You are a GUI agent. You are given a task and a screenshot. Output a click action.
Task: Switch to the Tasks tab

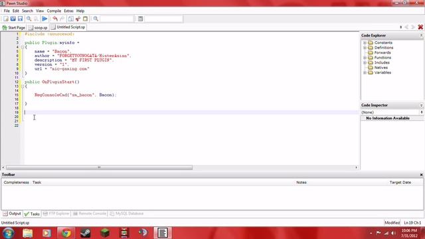(32, 214)
